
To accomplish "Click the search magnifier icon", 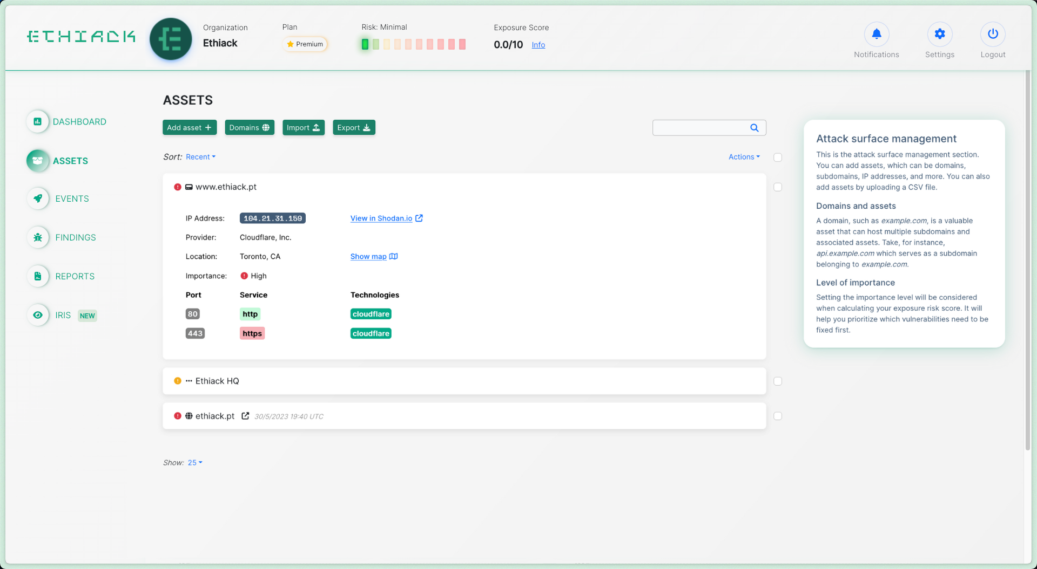I will tap(754, 128).
